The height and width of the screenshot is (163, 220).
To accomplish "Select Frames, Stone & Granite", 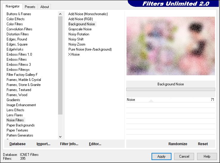I will coord(24,85).
